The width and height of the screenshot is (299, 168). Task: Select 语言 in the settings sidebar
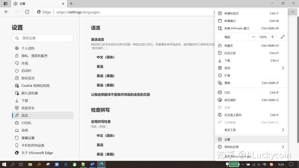coord(43,115)
